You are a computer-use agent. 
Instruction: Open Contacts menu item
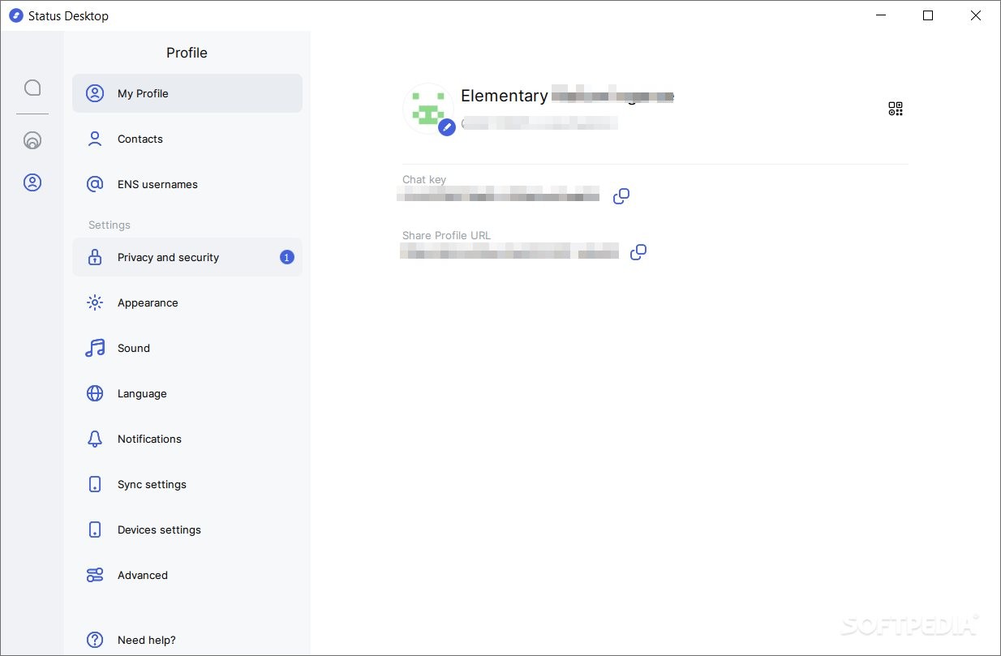coord(187,139)
